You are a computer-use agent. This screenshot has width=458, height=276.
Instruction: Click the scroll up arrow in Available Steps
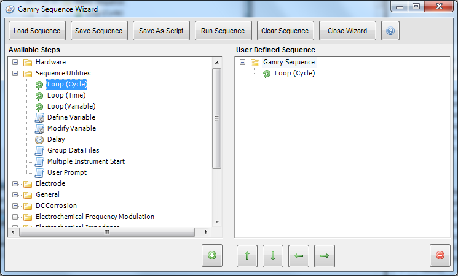217,63
